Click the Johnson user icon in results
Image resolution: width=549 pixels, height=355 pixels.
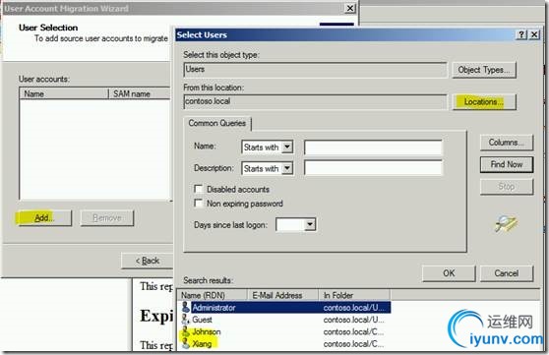(x=186, y=331)
